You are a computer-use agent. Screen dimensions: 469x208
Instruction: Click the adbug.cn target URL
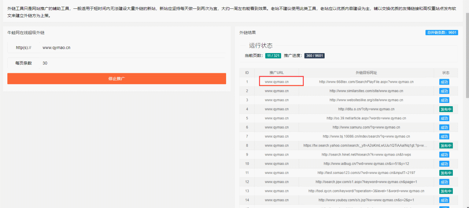[x=366, y=164]
